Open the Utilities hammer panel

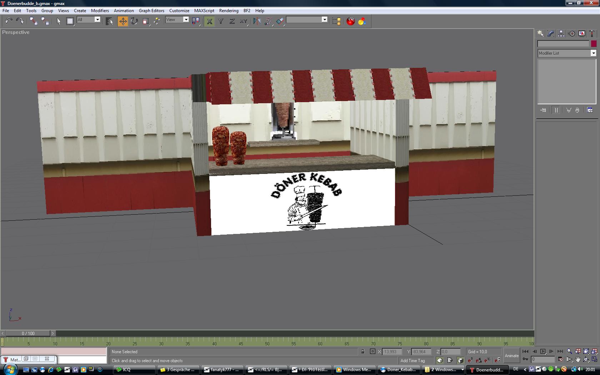tap(592, 34)
